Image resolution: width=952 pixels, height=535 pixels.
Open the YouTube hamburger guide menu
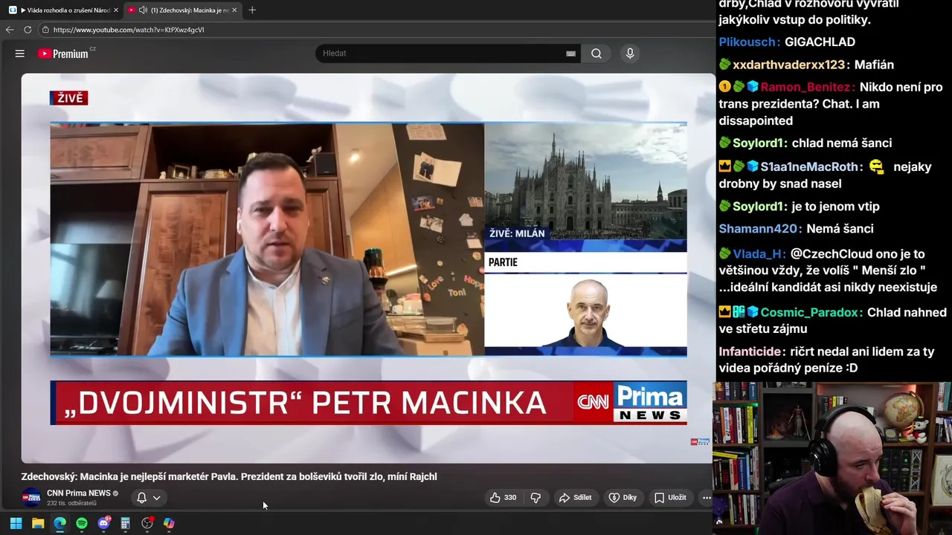(20, 53)
